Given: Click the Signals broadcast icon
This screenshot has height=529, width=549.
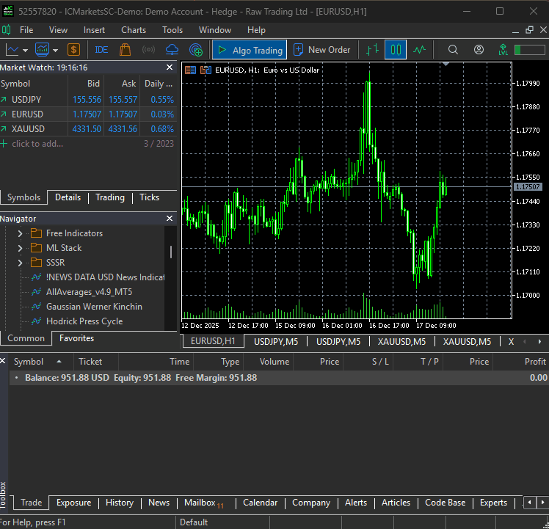Looking at the screenshot, I should click(148, 50).
